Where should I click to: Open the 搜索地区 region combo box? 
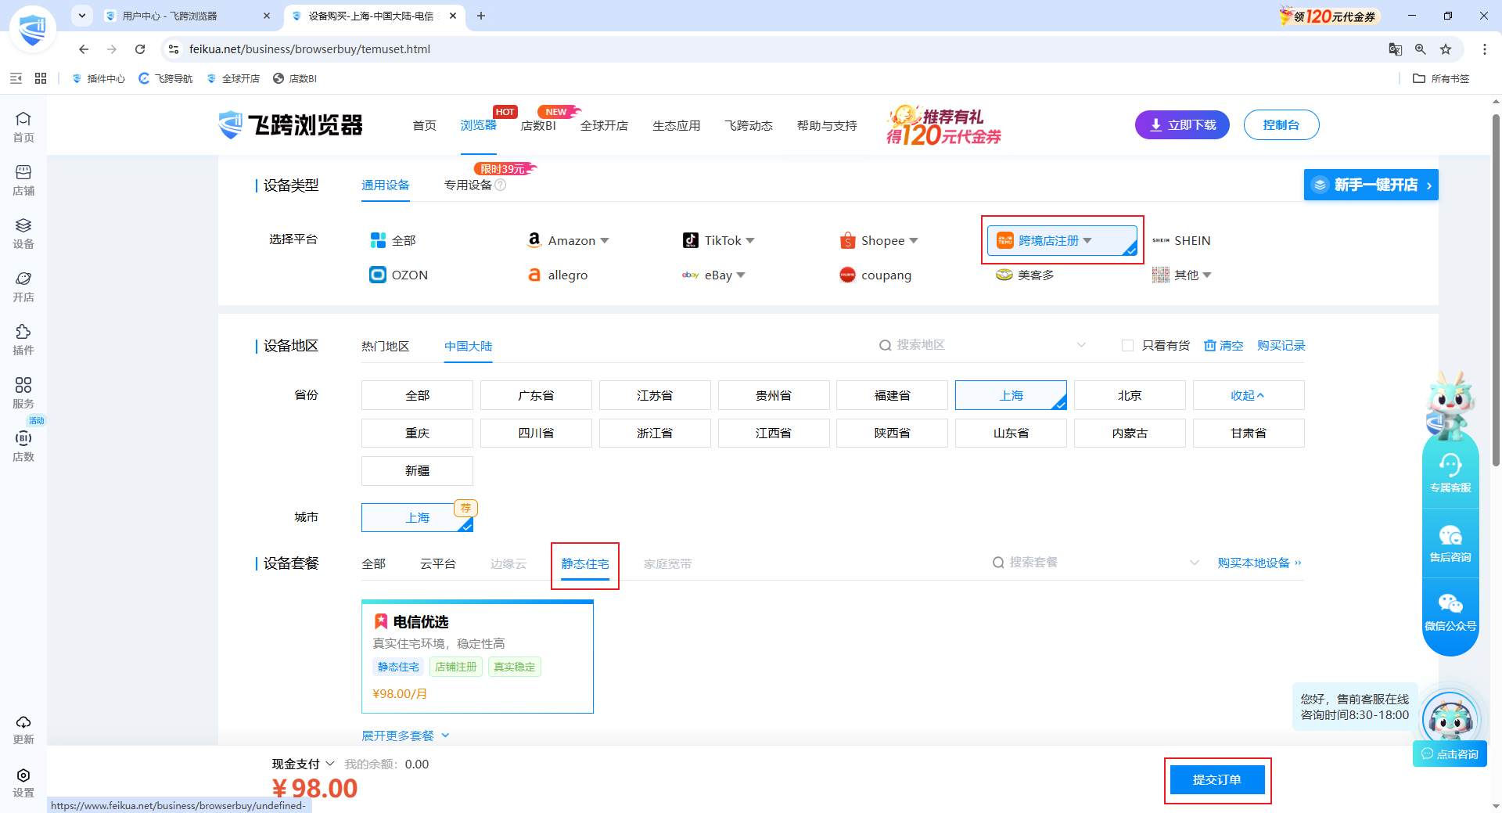pyautogui.click(x=983, y=345)
